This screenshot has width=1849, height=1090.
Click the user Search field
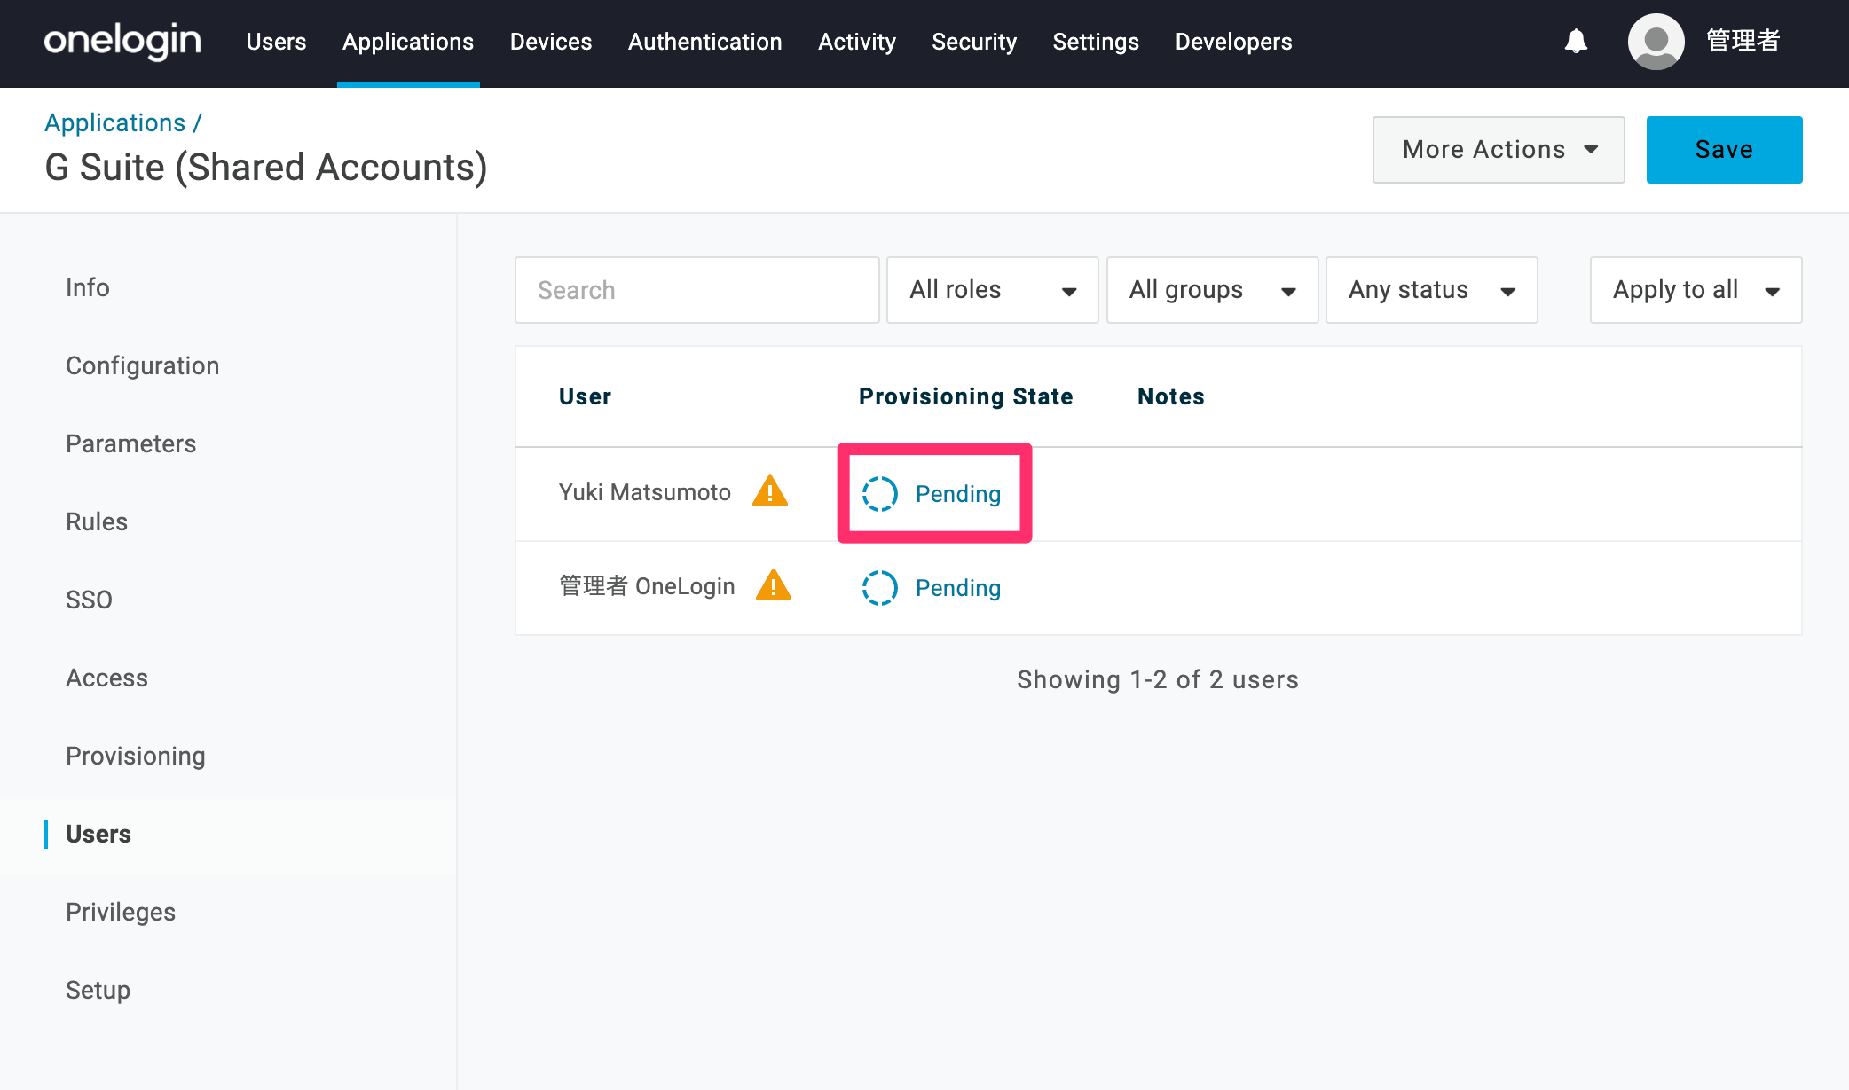[696, 290]
